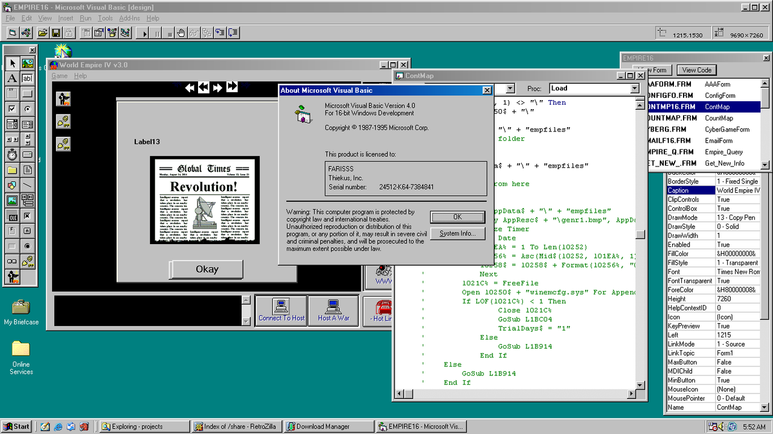Click the Proc combo box showing Load
Screen dimensions: 773x434
pyautogui.click(x=594, y=89)
